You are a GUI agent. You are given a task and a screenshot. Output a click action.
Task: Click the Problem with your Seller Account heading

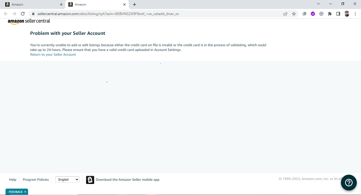click(68, 33)
